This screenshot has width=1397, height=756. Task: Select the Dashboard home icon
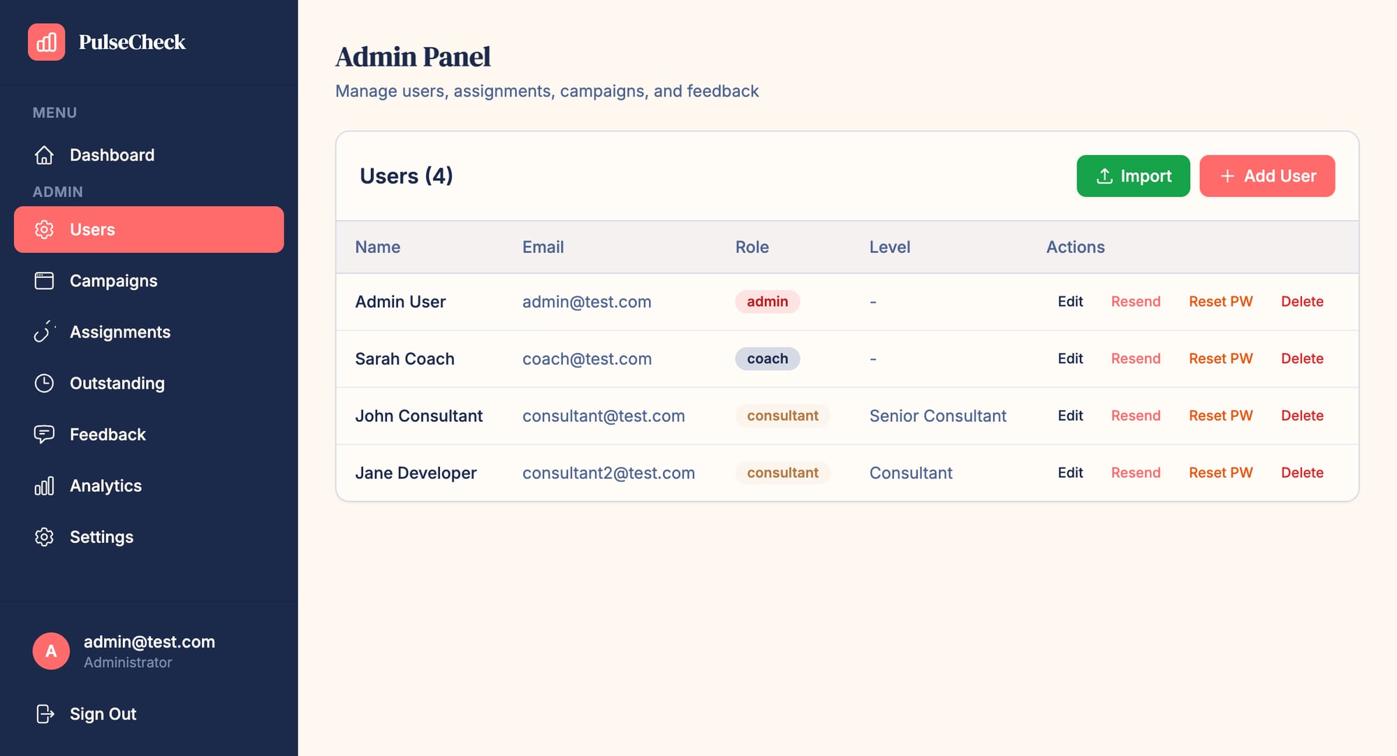(x=44, y=155)
